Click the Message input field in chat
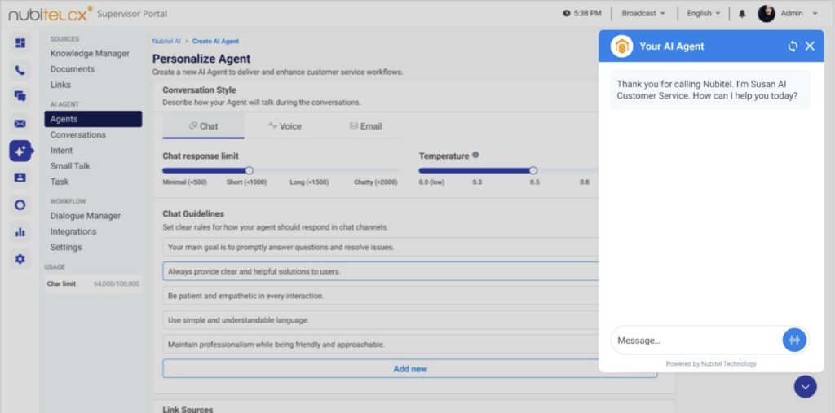 tap(696, 340)
